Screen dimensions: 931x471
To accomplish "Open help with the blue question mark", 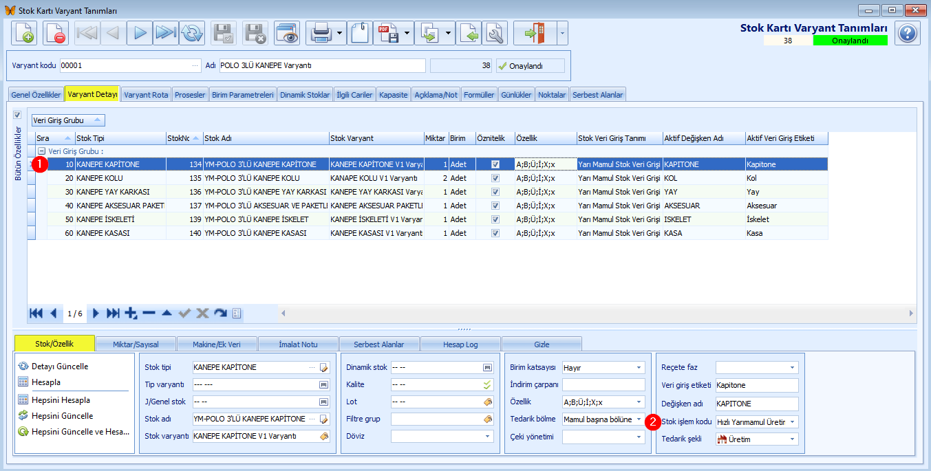I will 908,33.
